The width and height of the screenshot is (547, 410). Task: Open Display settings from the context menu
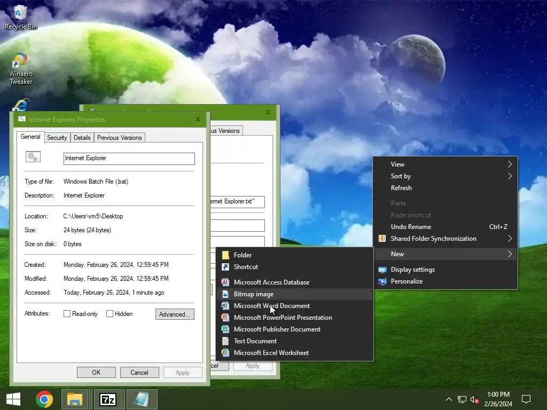pyautogui.click(x=446, y=270)
